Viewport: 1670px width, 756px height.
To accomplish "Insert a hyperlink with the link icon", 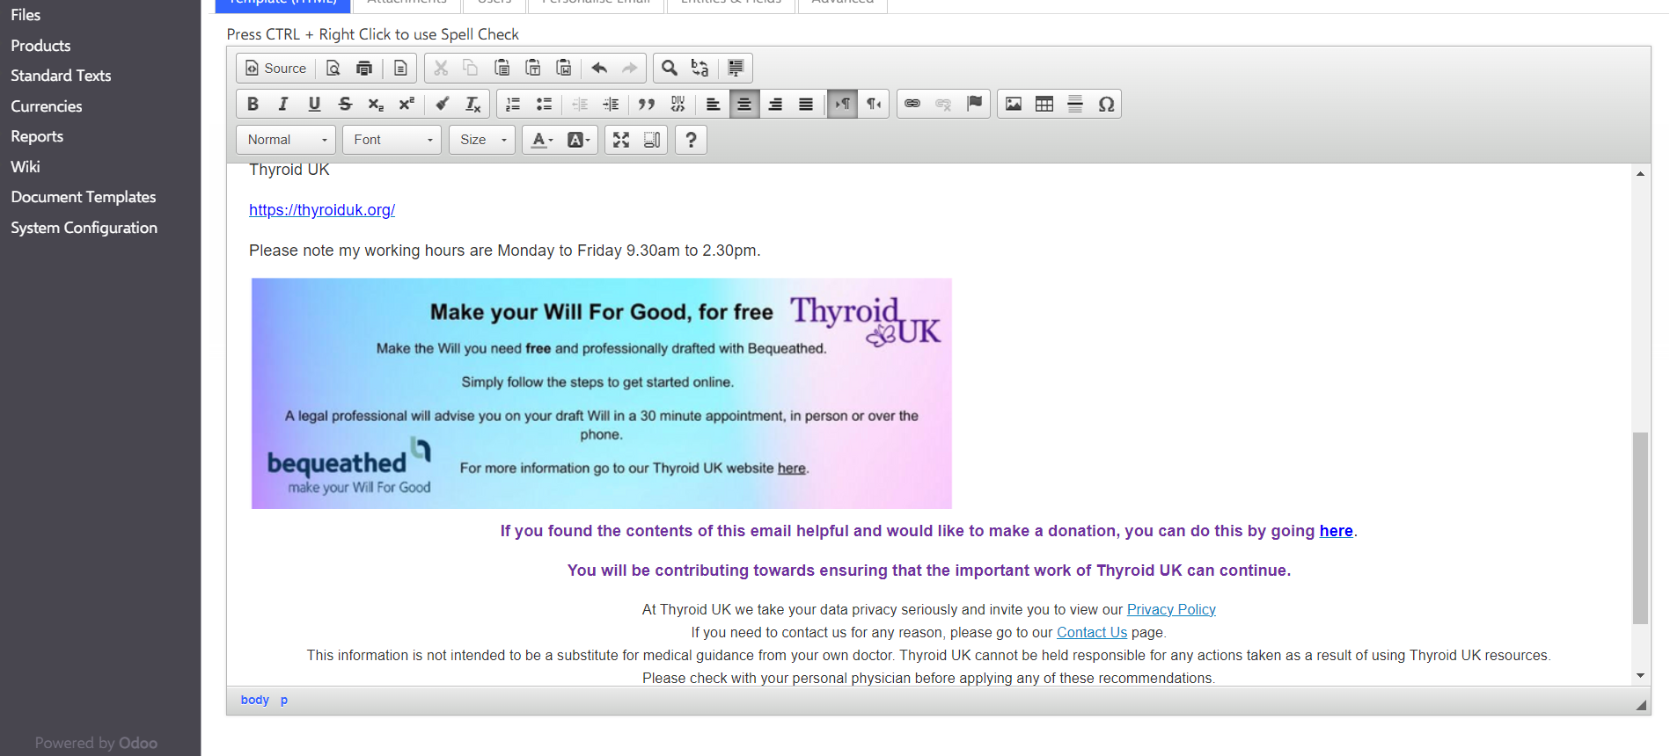I will (x=912, y=104).
